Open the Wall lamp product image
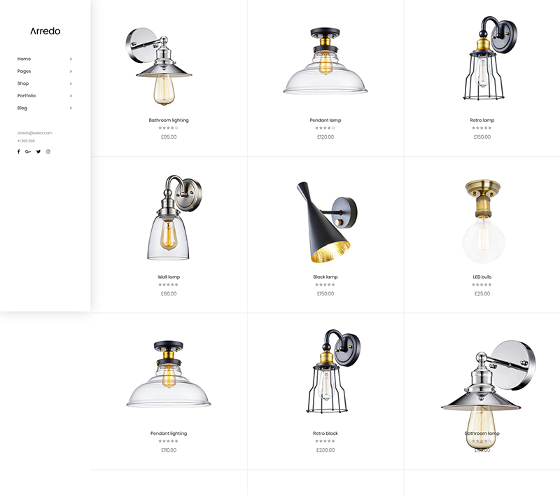This screenshot has width=560, height=495. click(x=174, y=218)
